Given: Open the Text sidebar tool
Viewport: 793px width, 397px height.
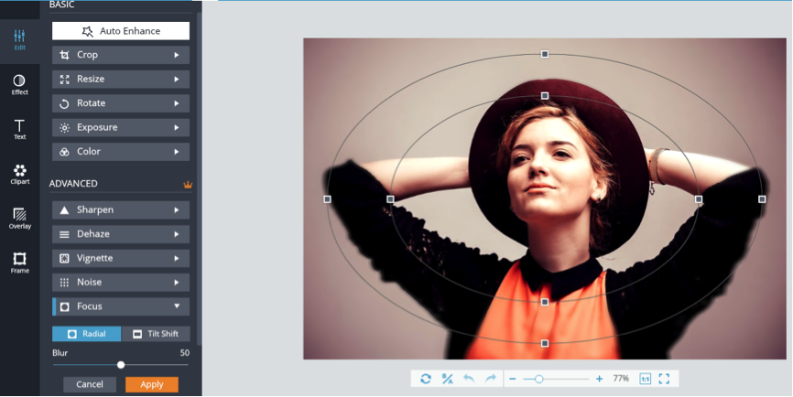Looking at the screenshot, I should coord(20,129).
